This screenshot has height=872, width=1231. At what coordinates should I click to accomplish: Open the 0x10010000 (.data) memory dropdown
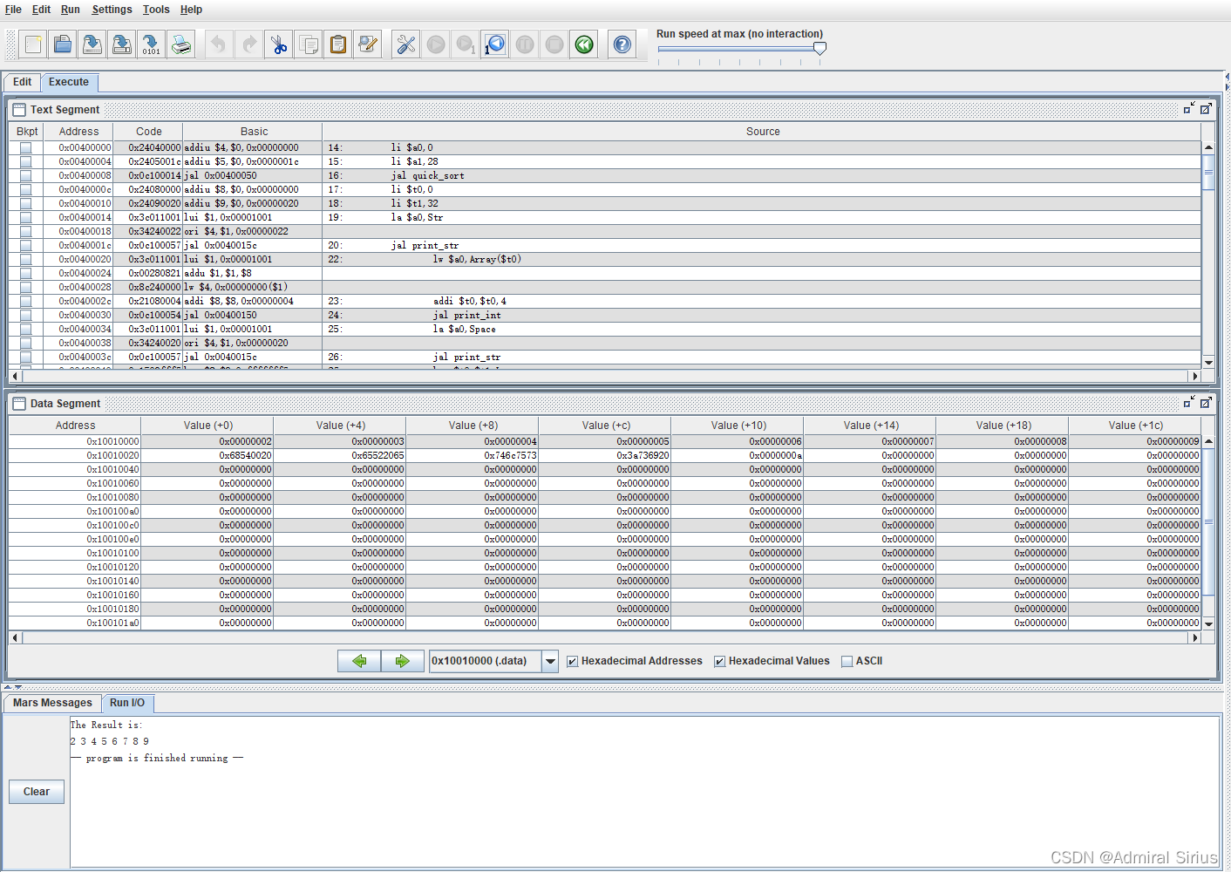click(550, 661)
